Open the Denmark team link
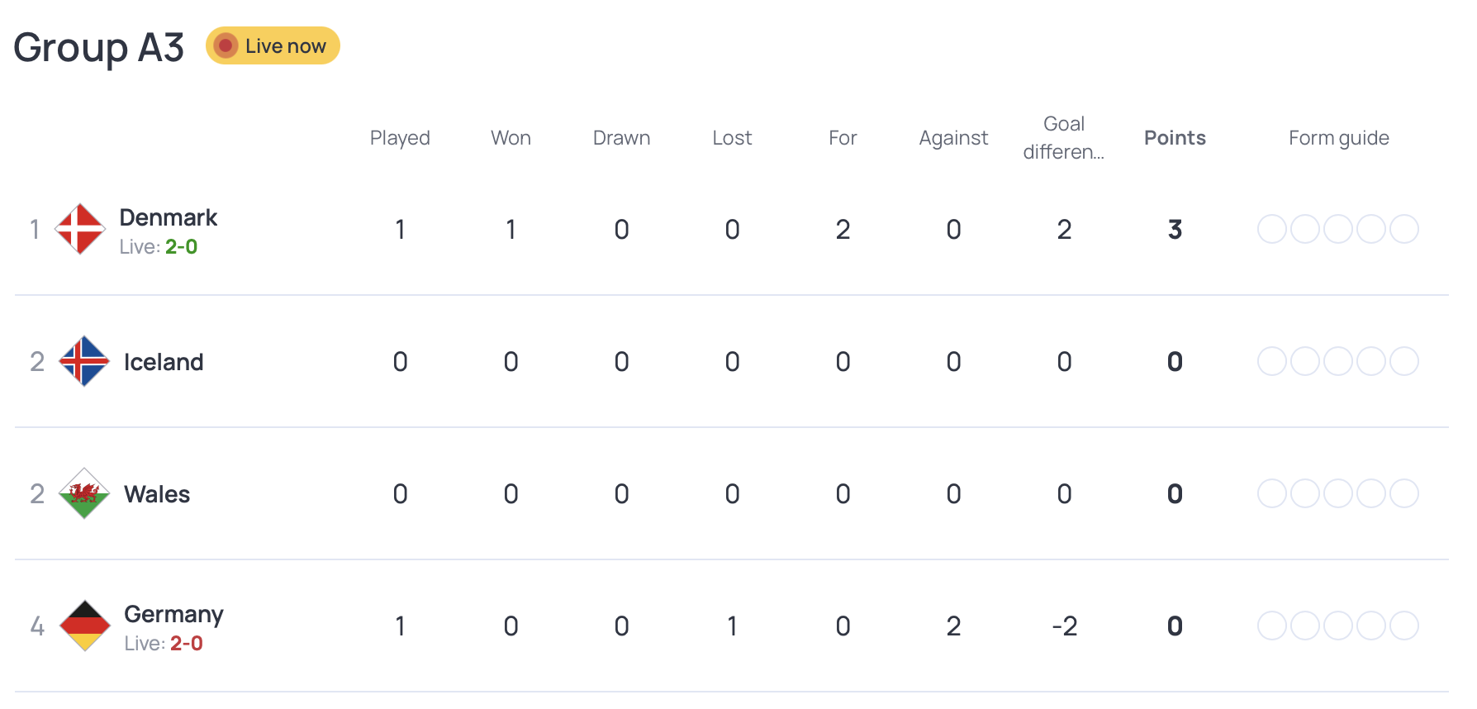The width and height of the screenshot is (1477, 709). coord(168,217)
